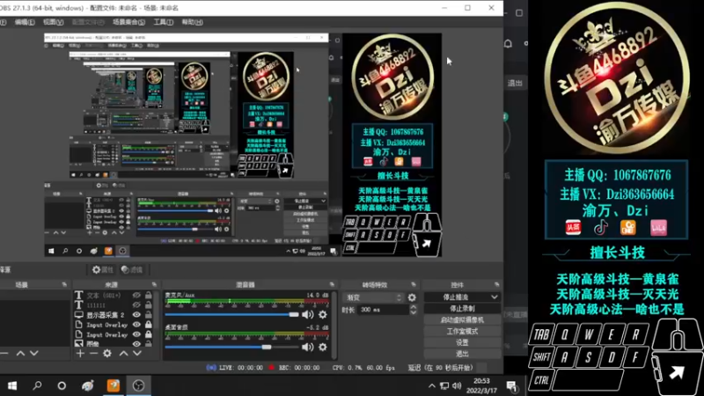Viewport: 704px width, 396px height.
Task: Open the 滤镜 filters button
Action: coord(132,269)
